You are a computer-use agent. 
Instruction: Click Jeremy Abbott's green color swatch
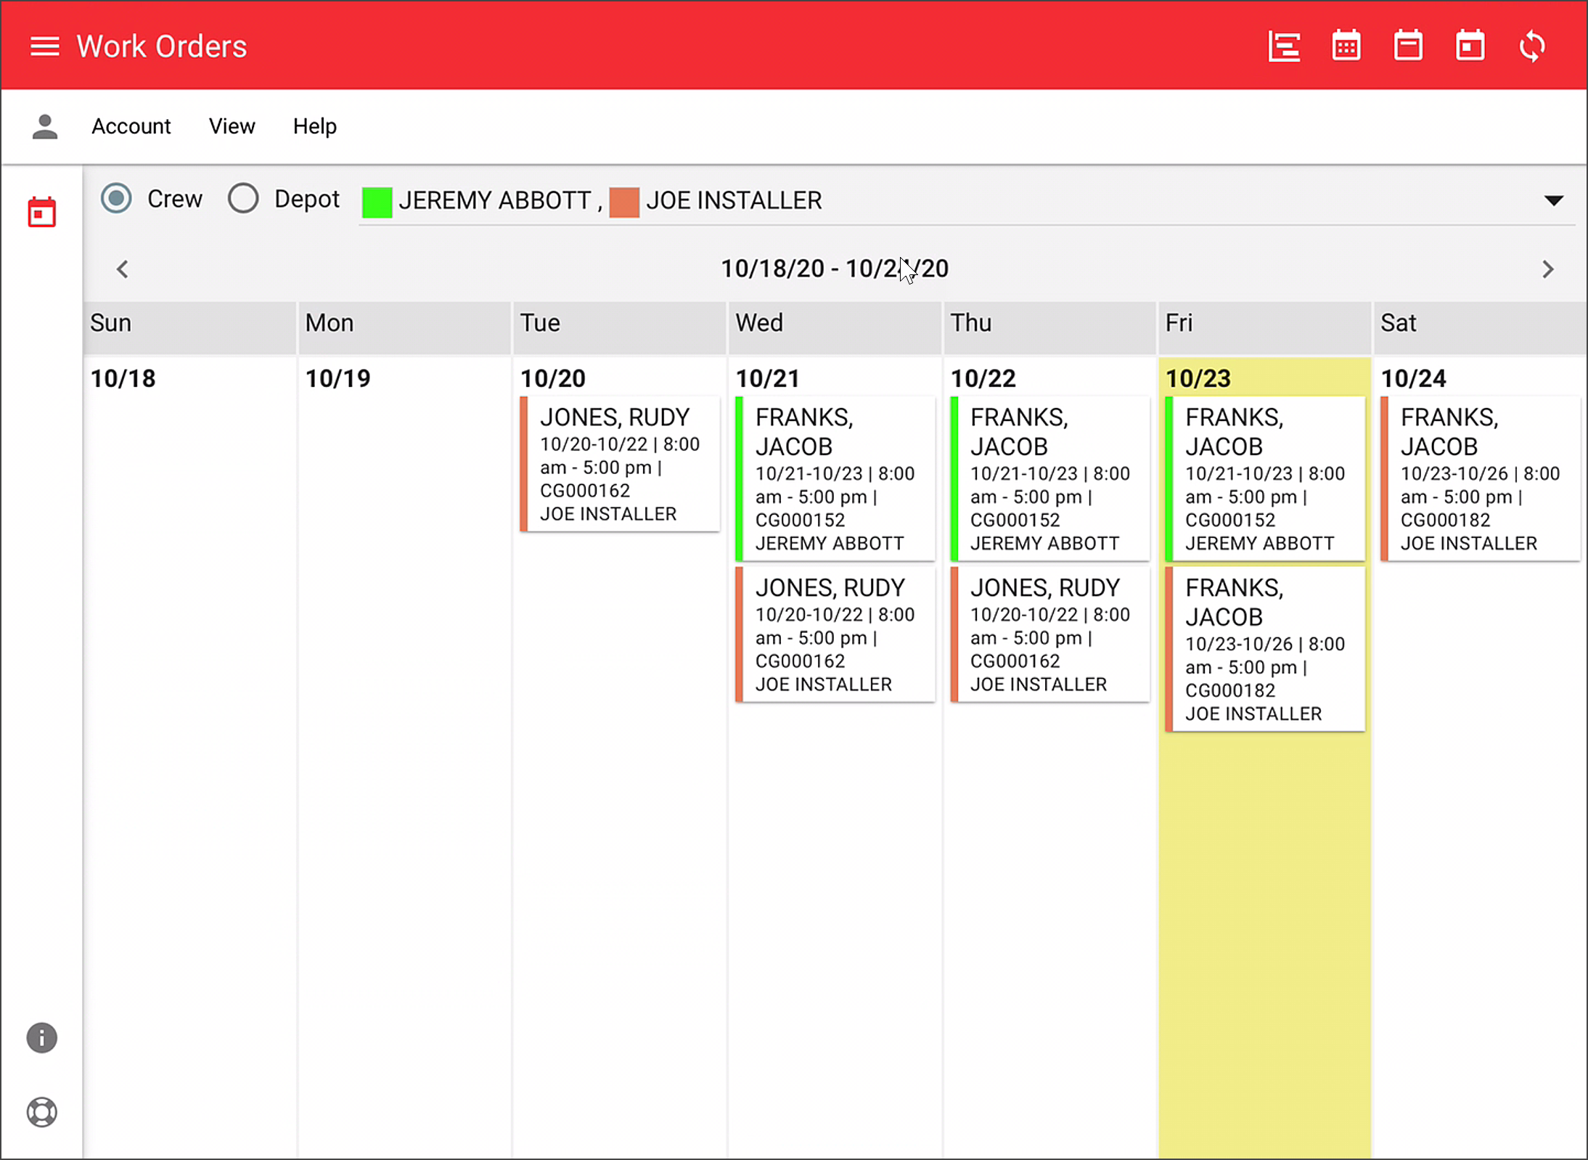coord(377,201)
